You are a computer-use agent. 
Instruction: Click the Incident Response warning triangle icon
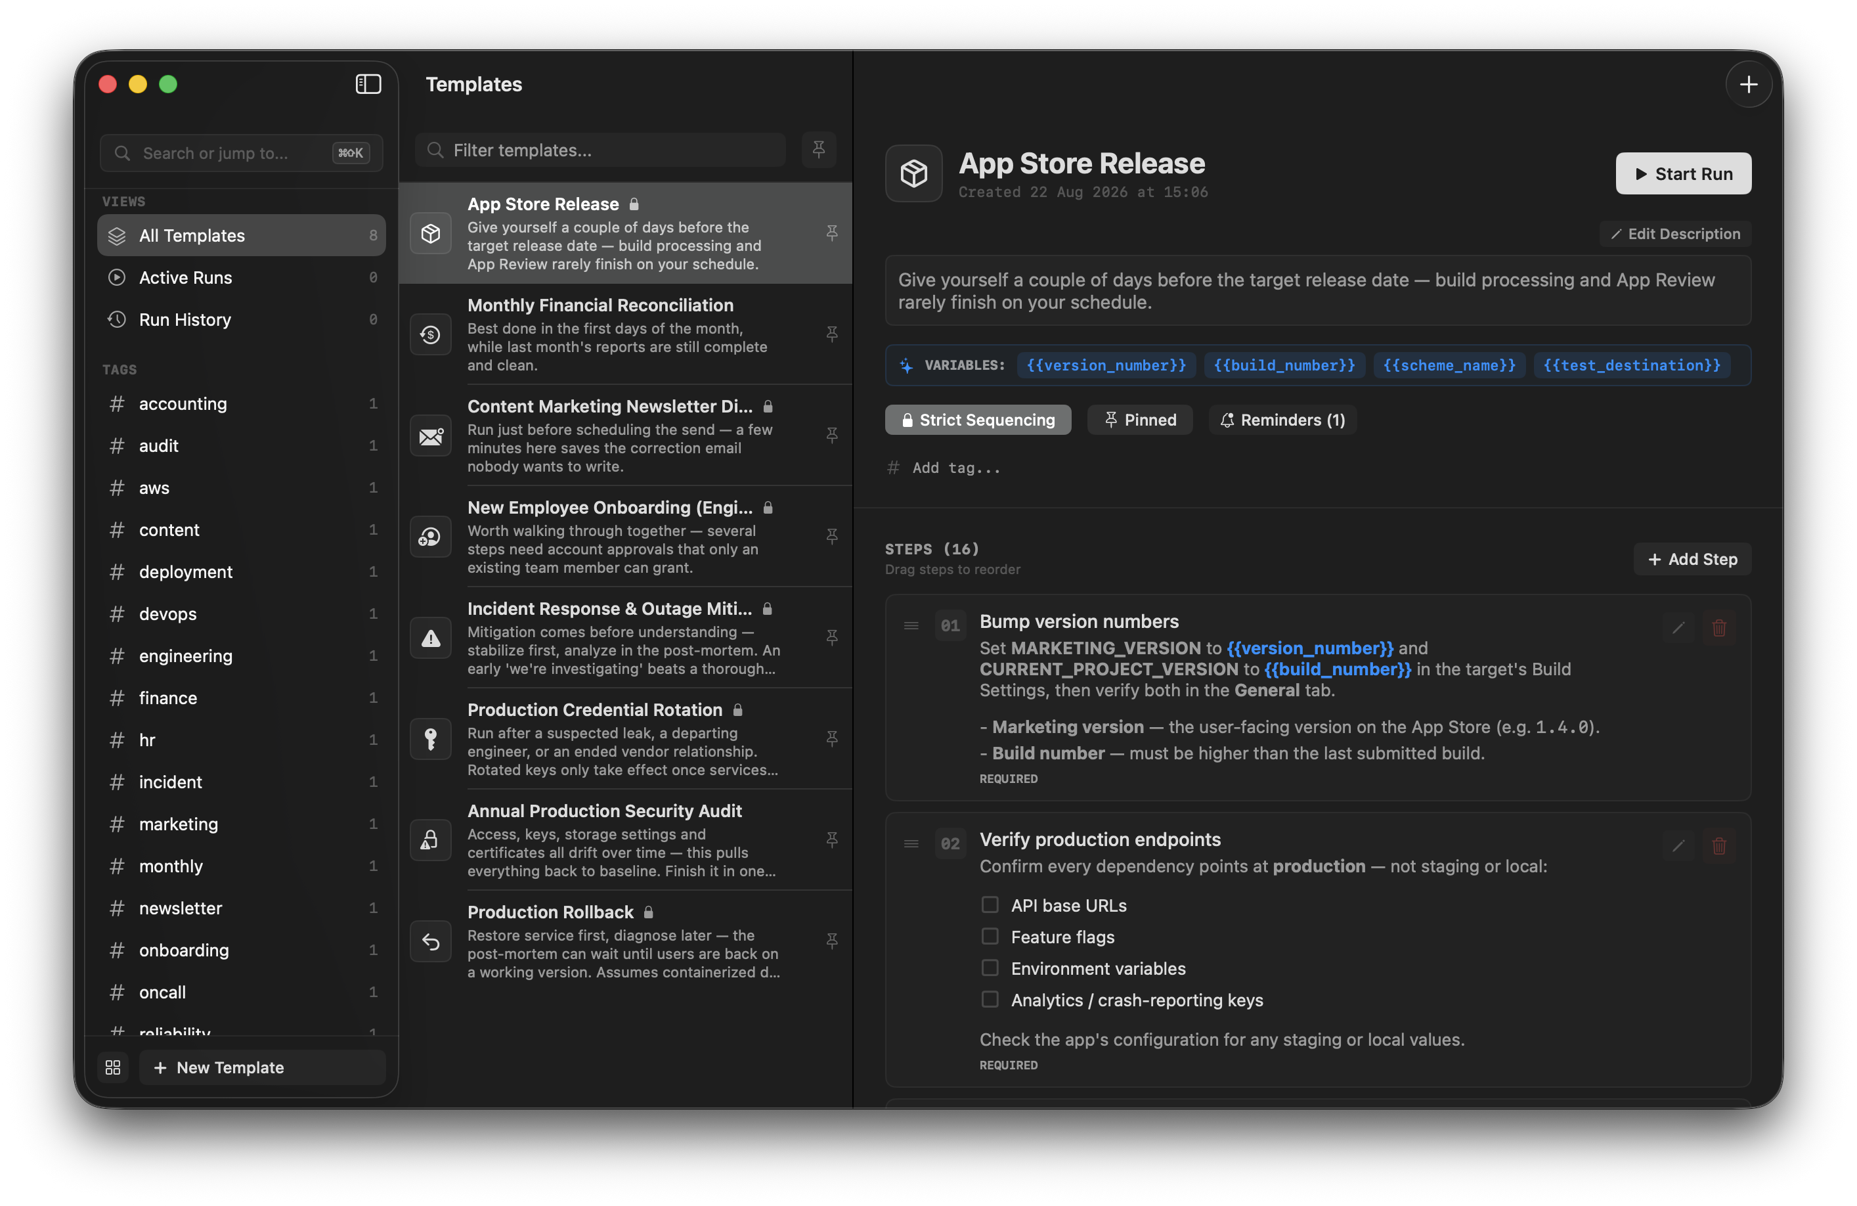pyautogui.click(x=431, y=638)
